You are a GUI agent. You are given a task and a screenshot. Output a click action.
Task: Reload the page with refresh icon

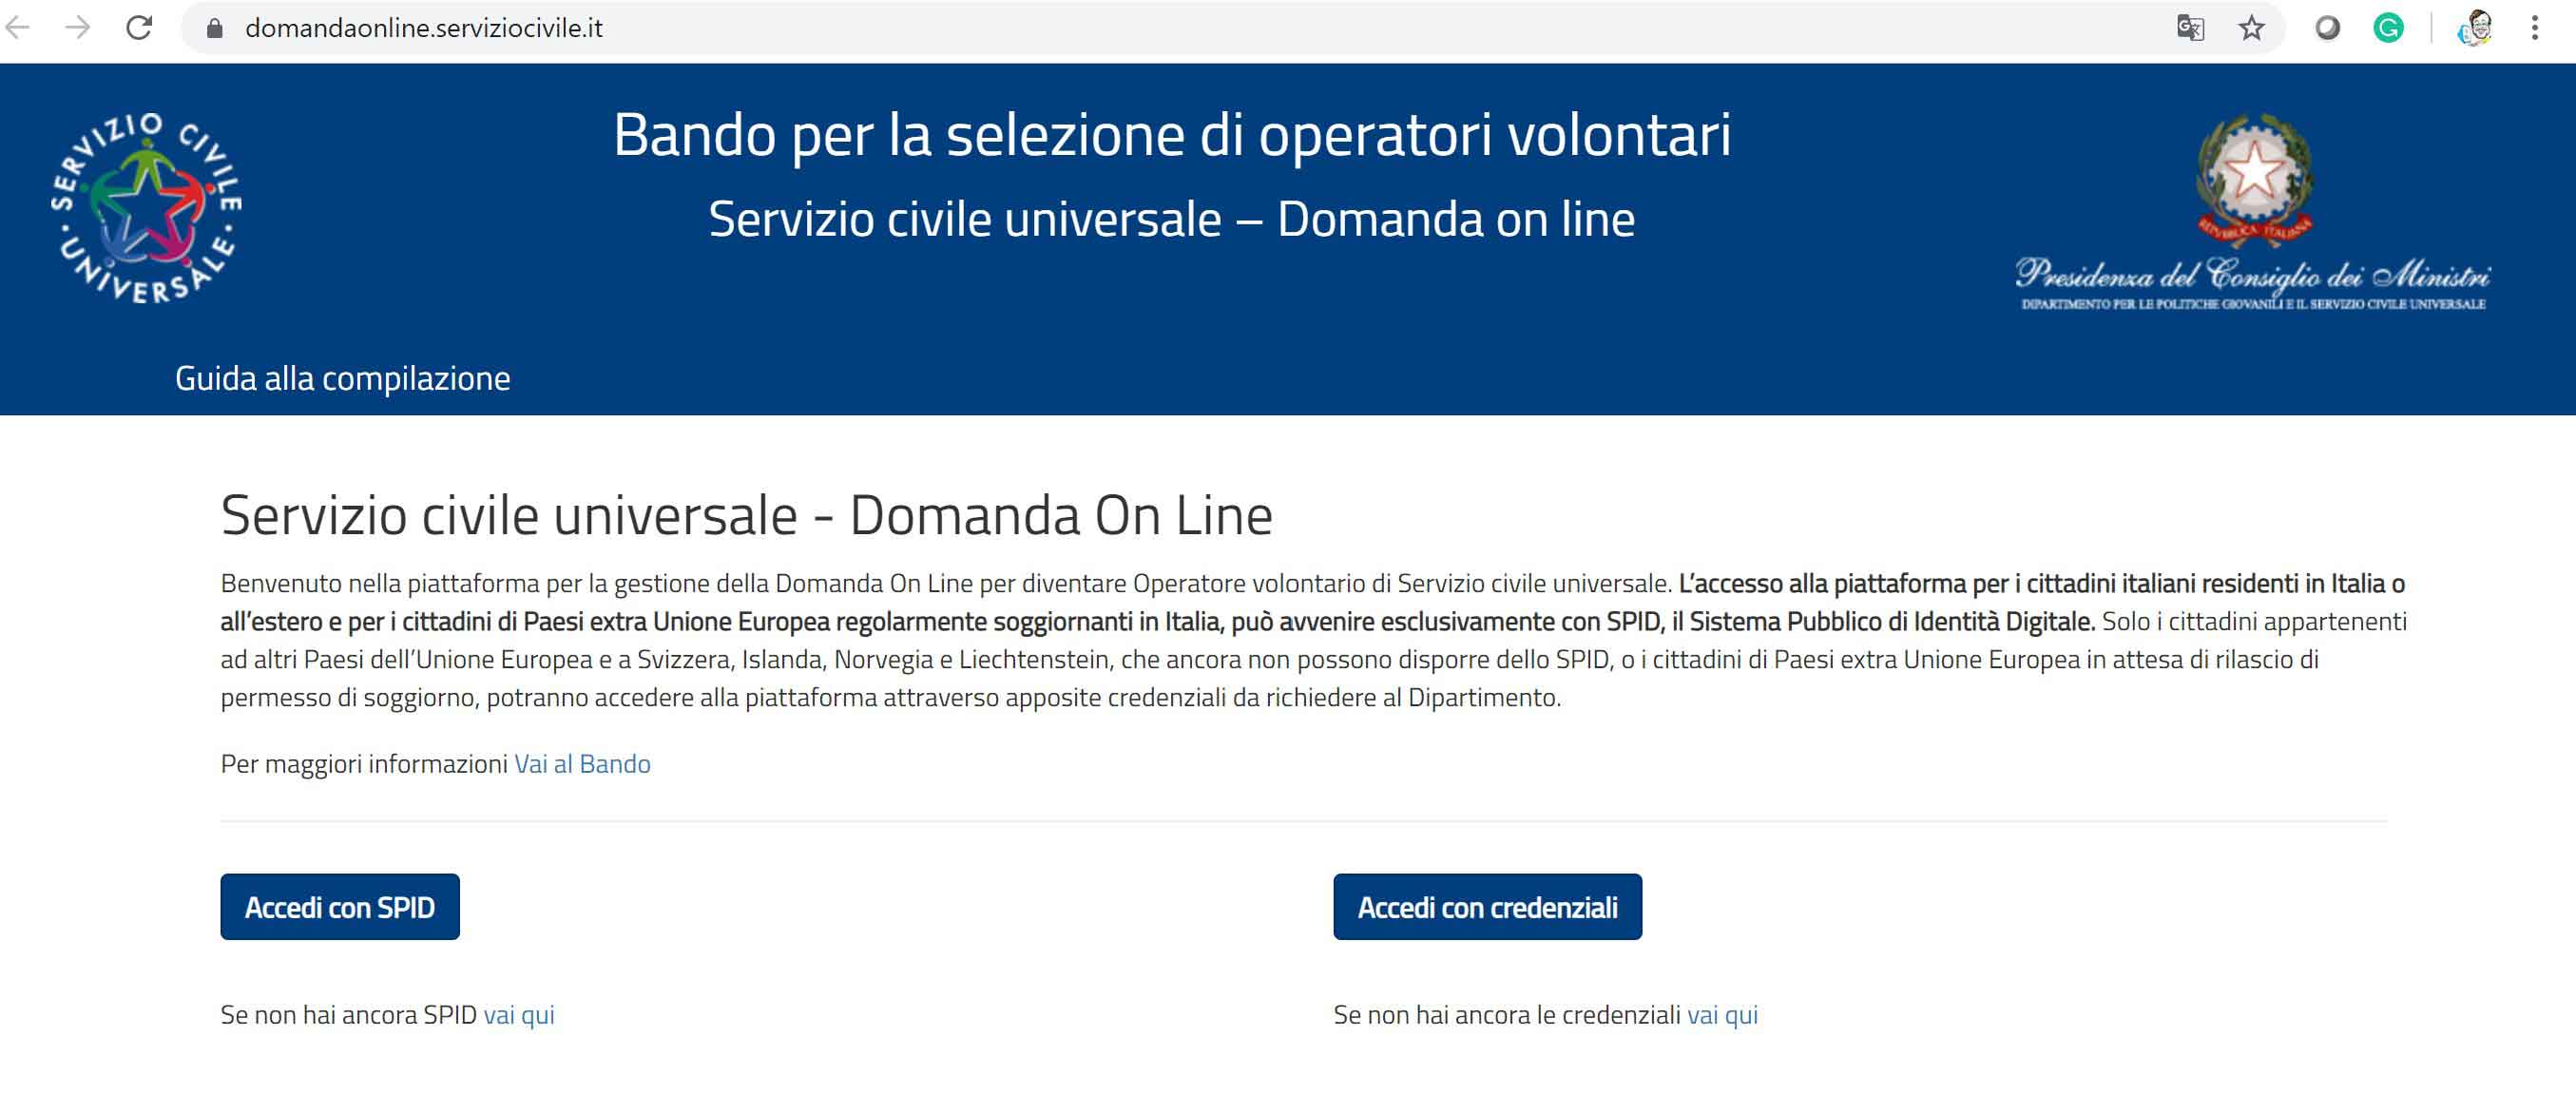[x=139, y=28]
